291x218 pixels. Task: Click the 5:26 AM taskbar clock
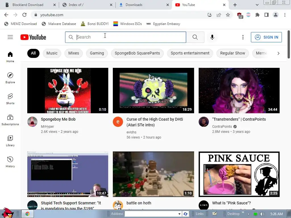[x=277, y=214]
